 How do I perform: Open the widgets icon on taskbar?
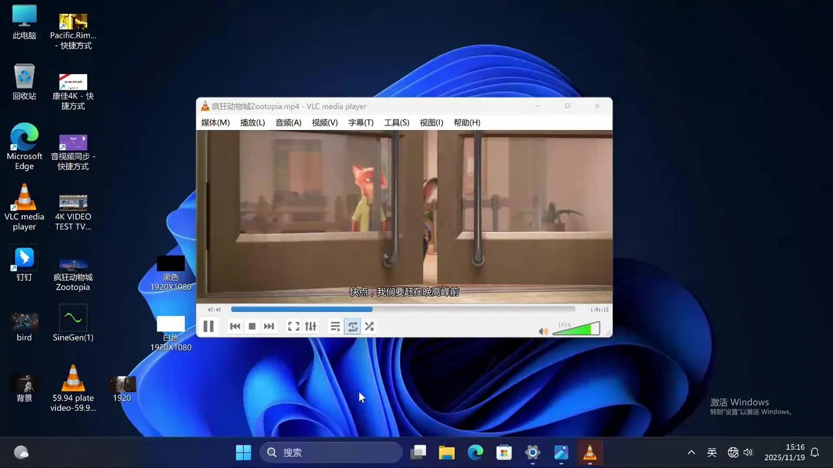tap(21, 452)
